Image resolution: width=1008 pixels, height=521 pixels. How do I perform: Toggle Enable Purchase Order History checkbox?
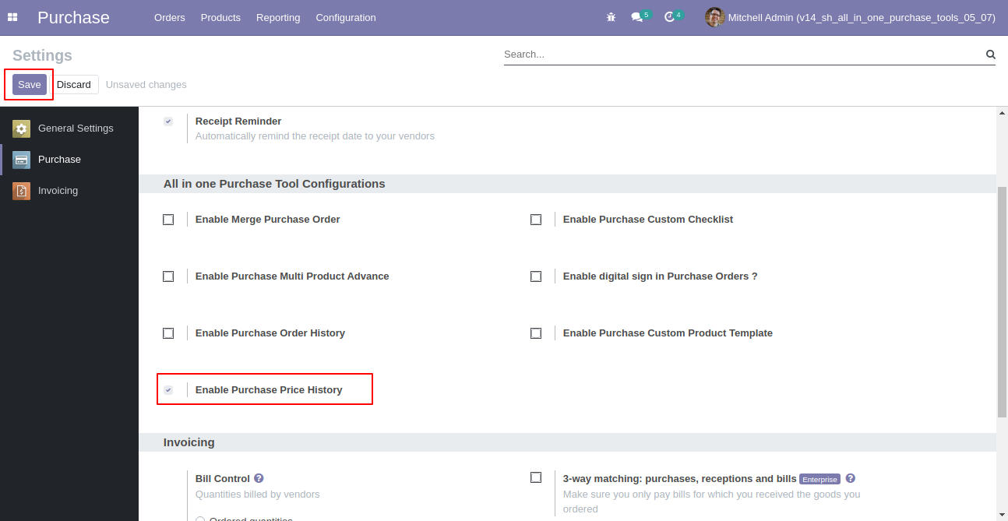tap(168, 333)
